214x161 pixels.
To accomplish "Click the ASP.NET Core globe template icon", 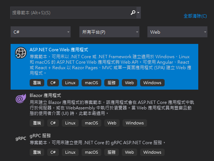I will pos(21,53).
